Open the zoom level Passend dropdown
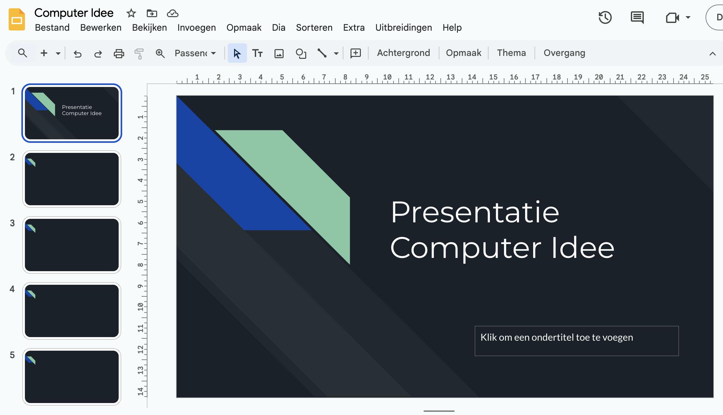The height and width of the screenshot is (415, 723). (195, 53)
